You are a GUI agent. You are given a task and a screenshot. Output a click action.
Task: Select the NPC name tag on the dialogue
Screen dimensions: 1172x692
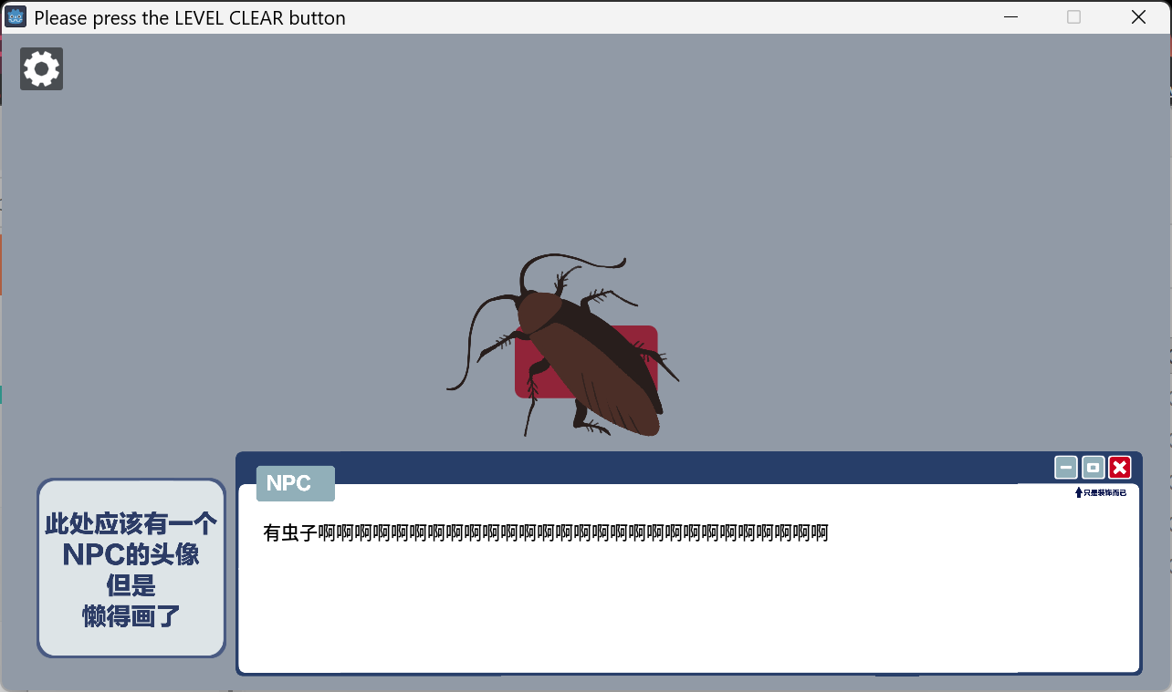pos(295,483)
